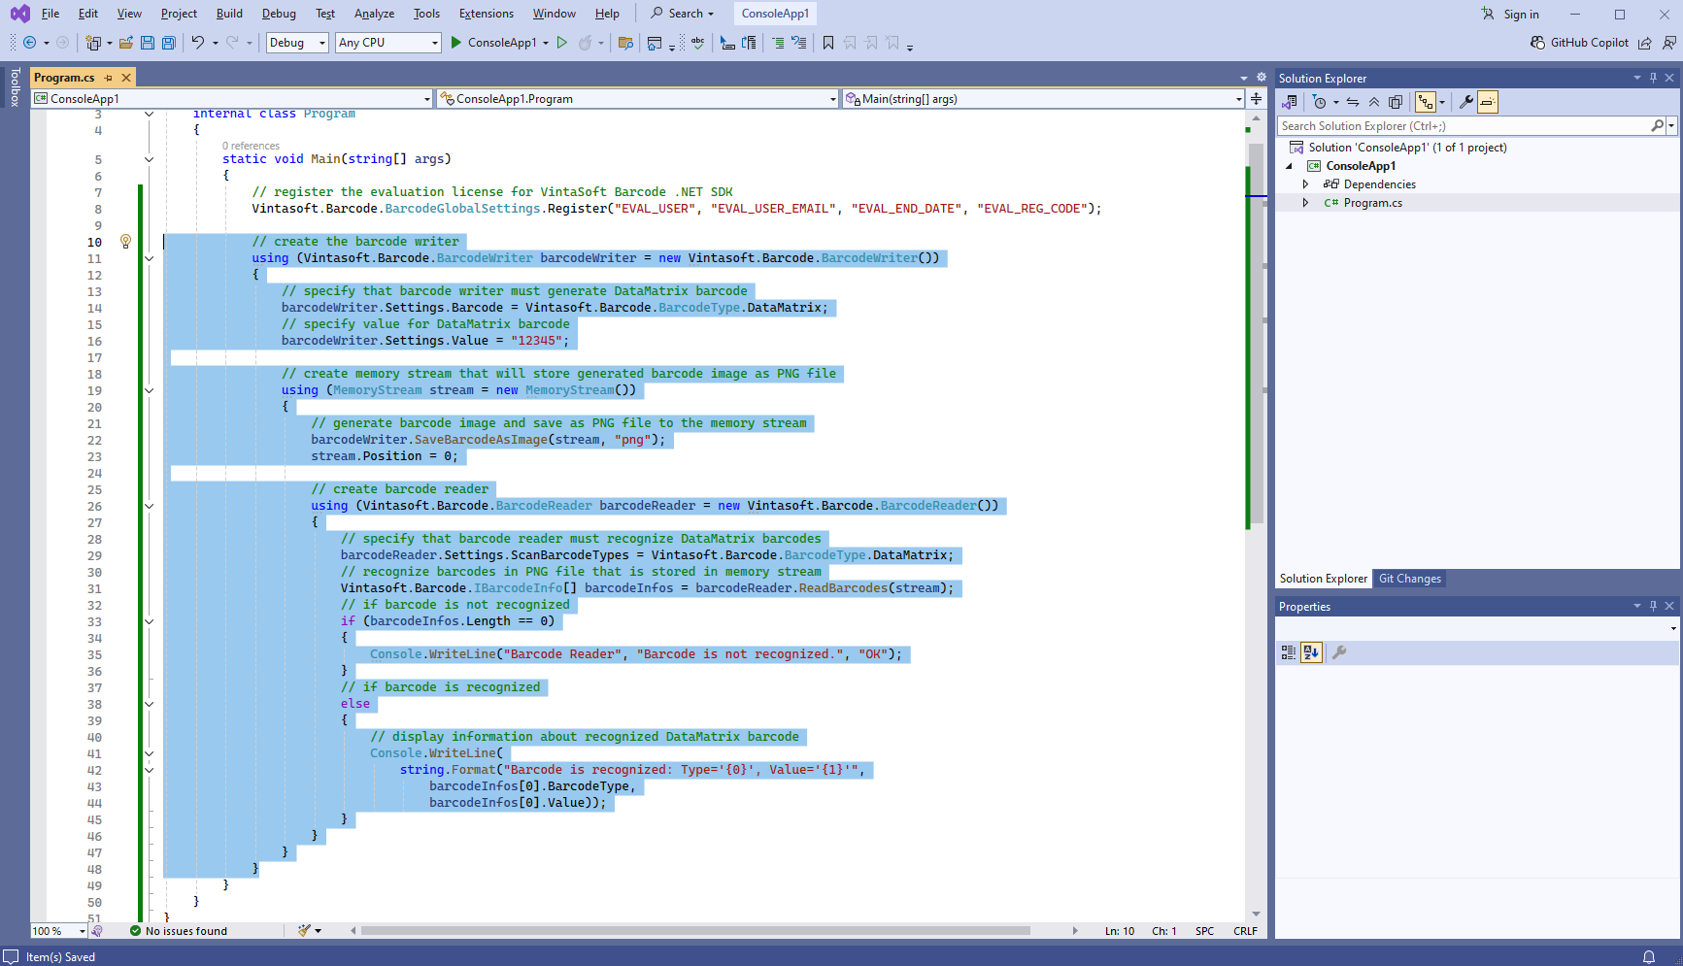Toggle Preview Selected Items in Solution Explorer
Viewport: 1683px width, 966px height.
coord(1488,102)
